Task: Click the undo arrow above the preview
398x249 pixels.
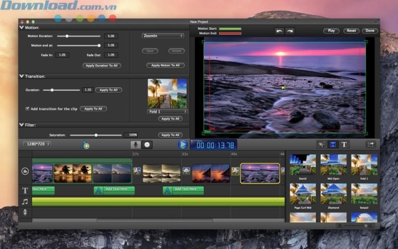Action: [279, 31]
